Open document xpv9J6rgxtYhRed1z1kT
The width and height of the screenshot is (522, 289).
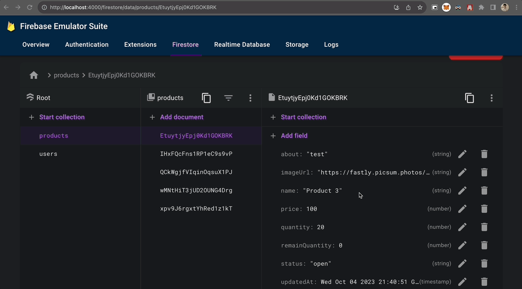[x=201, y=209]
